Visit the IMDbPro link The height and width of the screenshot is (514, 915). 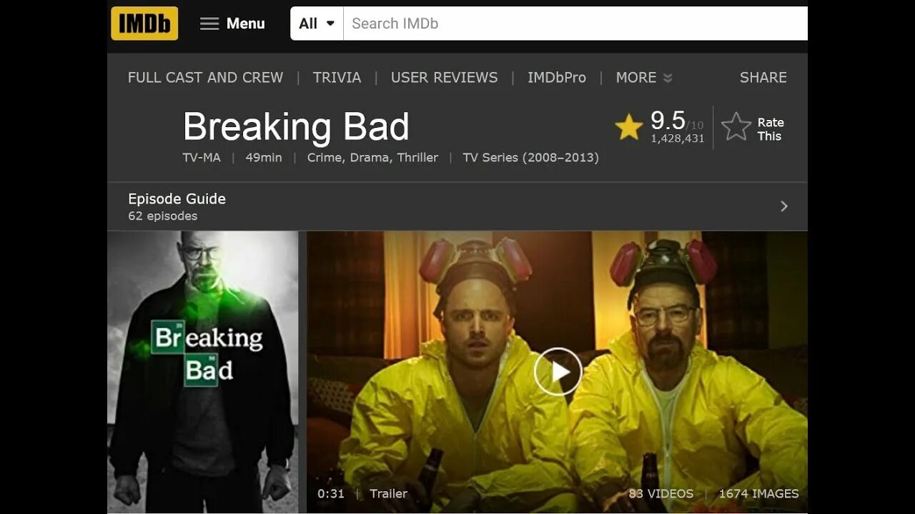pos(557,77)
